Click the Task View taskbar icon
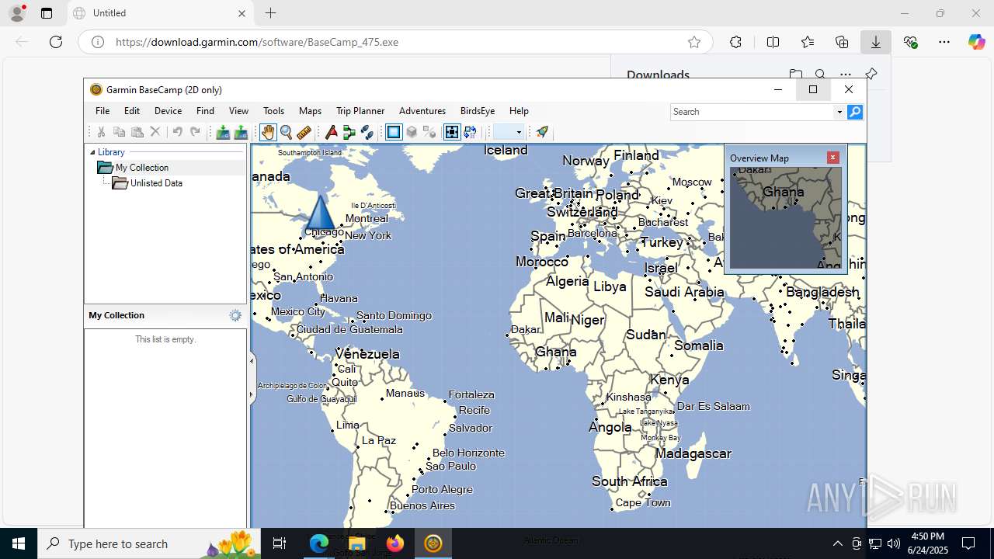 (x=280, y=543)
